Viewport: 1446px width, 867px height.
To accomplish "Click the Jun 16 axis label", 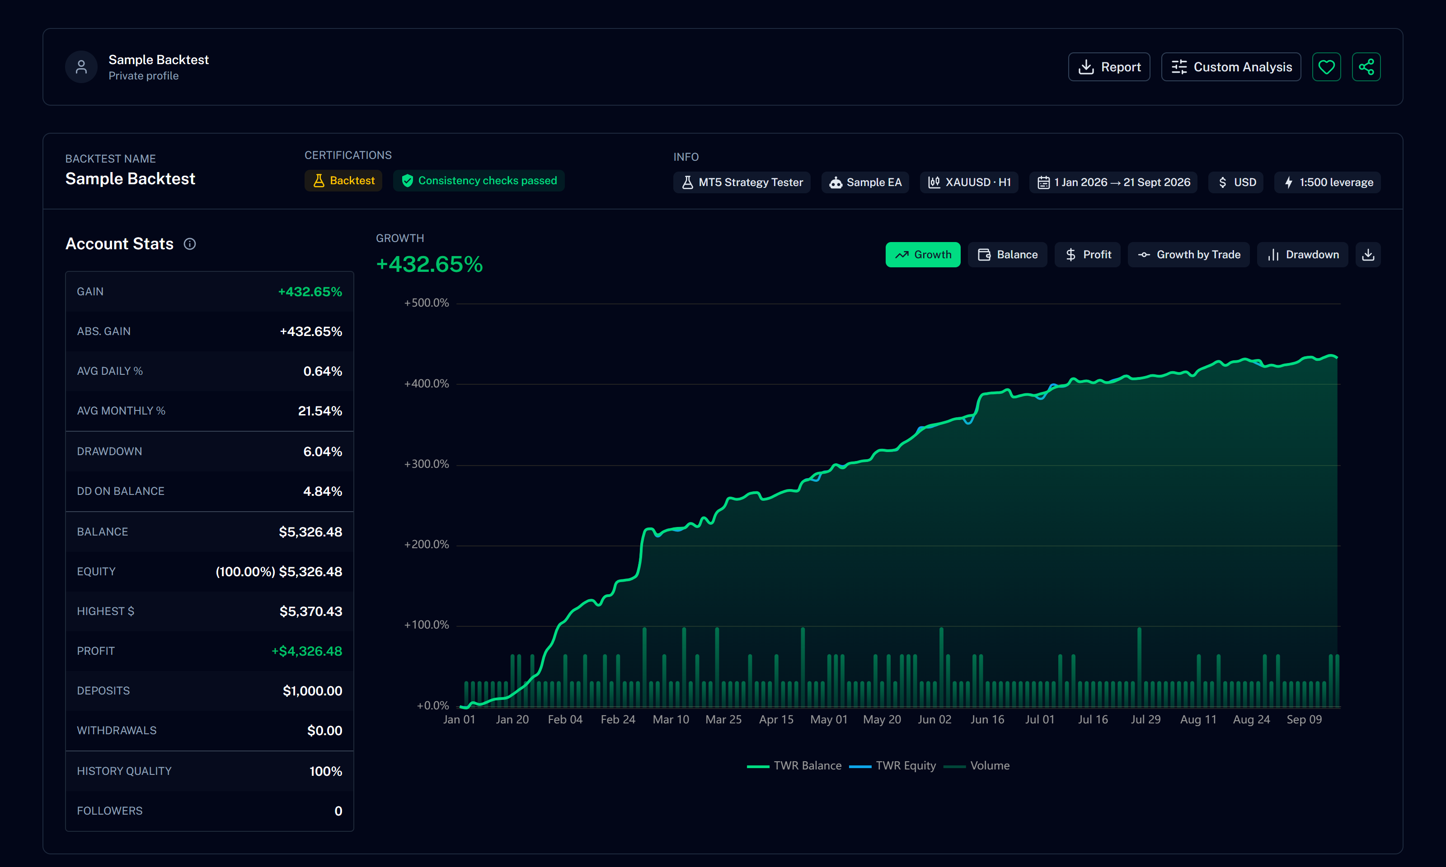I will pyautogui.click(x=987, y=720).
